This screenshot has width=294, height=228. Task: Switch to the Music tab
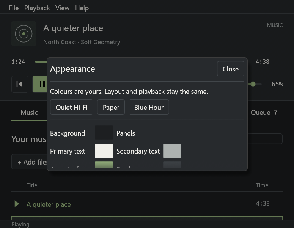tap(29, 112)
